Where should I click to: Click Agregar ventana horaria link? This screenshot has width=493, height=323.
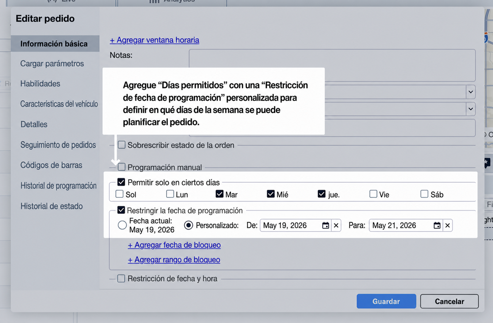(x=155, y=40)
